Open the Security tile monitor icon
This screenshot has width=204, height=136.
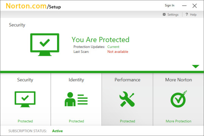pyautogui.click(x=25, y=99)
